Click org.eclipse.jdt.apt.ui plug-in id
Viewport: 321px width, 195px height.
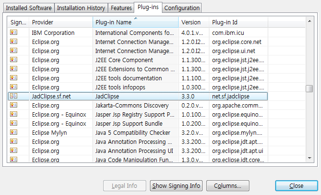pos(237,151)
